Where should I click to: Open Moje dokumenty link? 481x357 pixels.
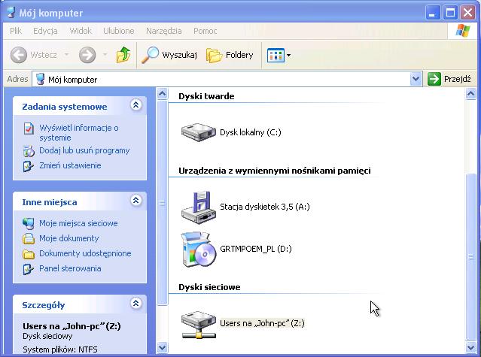click(69, 238)
